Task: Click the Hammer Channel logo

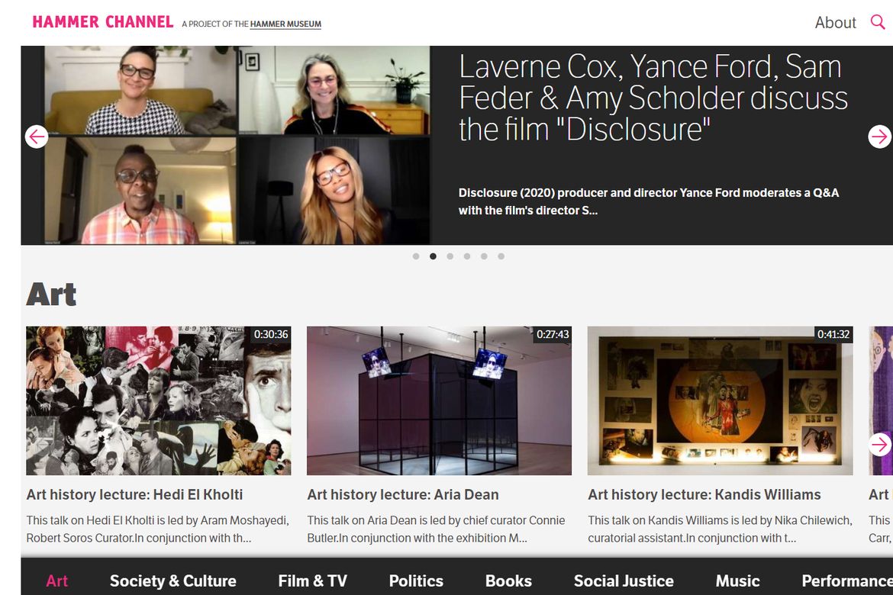Action: click(x=102, y=22)
